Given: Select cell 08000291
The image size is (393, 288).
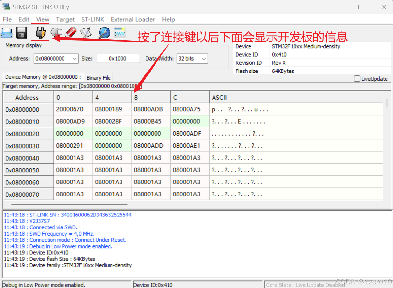Looking at the screenshot, I should [x=74, y=146].
